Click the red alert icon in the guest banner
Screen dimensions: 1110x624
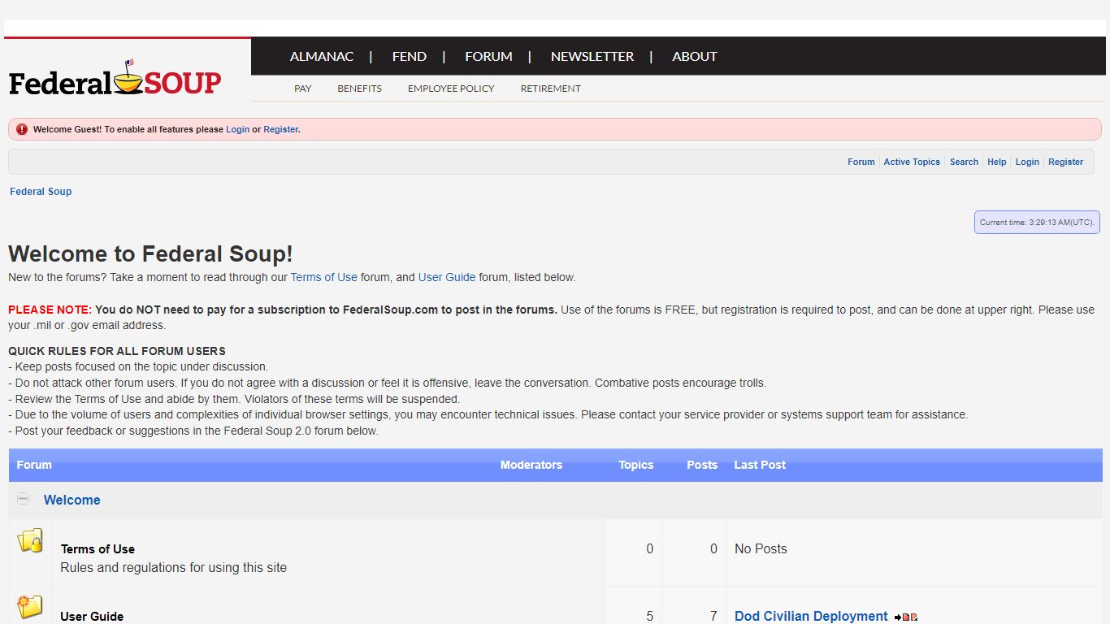(22, 129)
